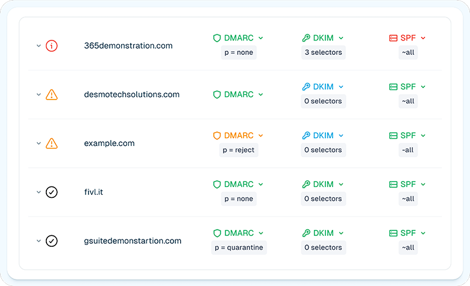The width and height of the screenshot is (470, 286).
Task: Expand the 365demonstration.com row chevron
Action: pos(39,46)
